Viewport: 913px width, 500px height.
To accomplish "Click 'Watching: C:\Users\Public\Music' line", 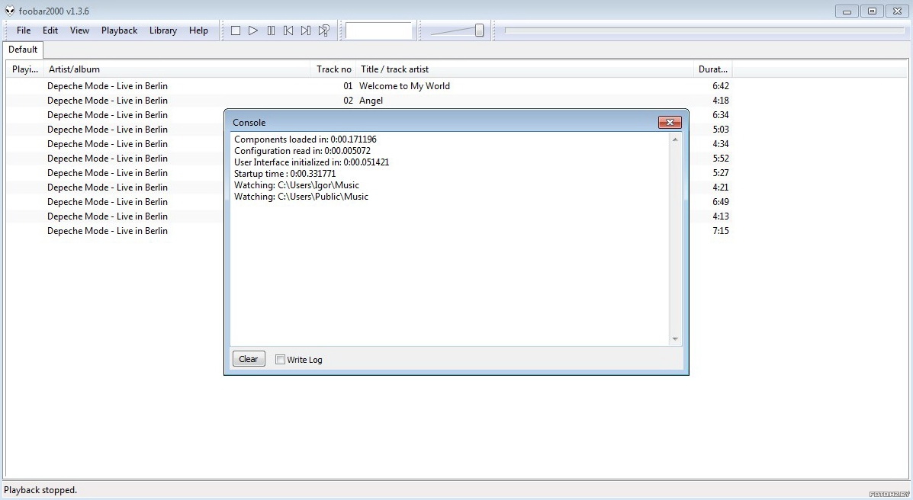I will [301, 197].
